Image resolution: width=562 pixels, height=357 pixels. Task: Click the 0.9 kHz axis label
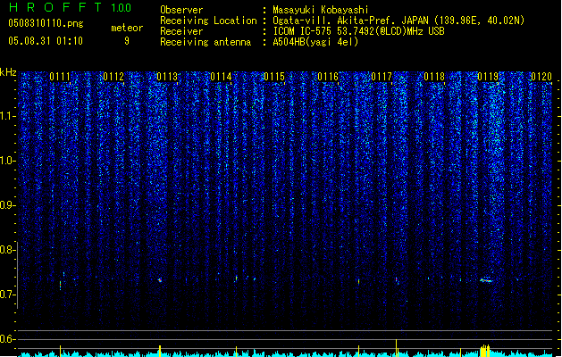click(7, 205)
